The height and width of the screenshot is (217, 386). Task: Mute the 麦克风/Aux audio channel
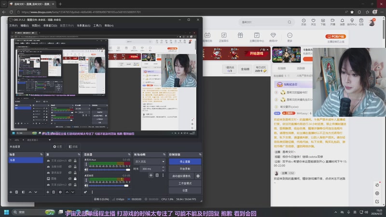click(86, 170)
